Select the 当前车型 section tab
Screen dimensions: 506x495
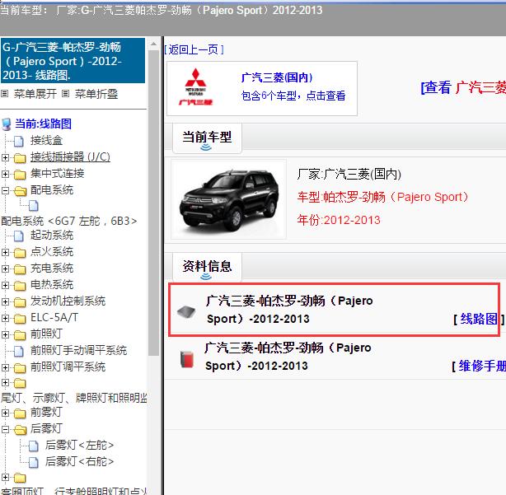[207, 138]
